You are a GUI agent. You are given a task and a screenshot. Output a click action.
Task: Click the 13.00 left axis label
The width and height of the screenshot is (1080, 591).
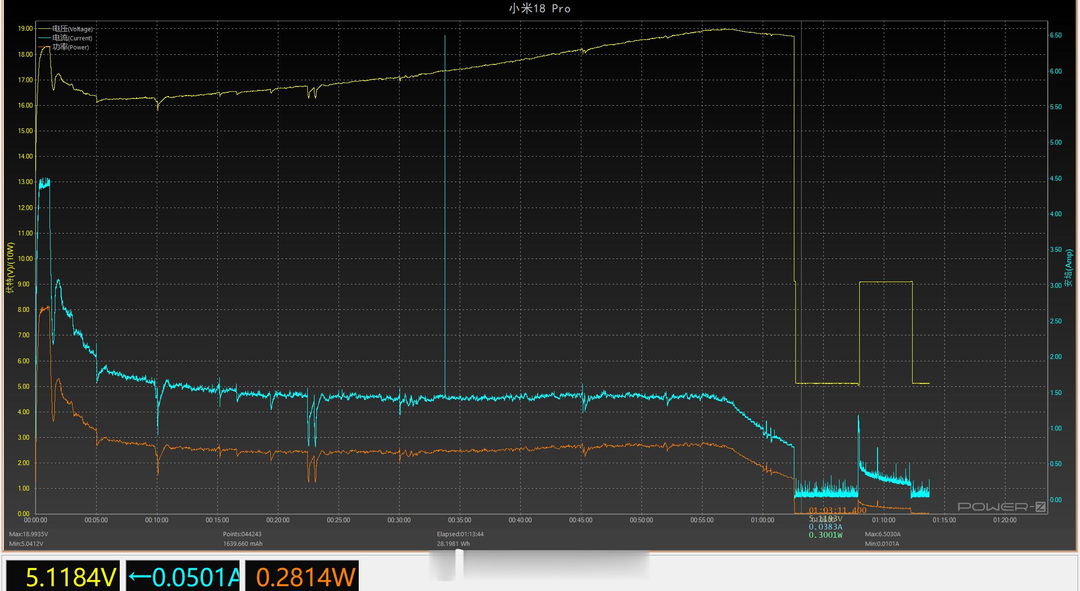pos(25,182)
